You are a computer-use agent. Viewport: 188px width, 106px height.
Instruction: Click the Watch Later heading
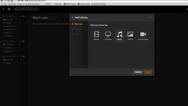coord(40,18)
